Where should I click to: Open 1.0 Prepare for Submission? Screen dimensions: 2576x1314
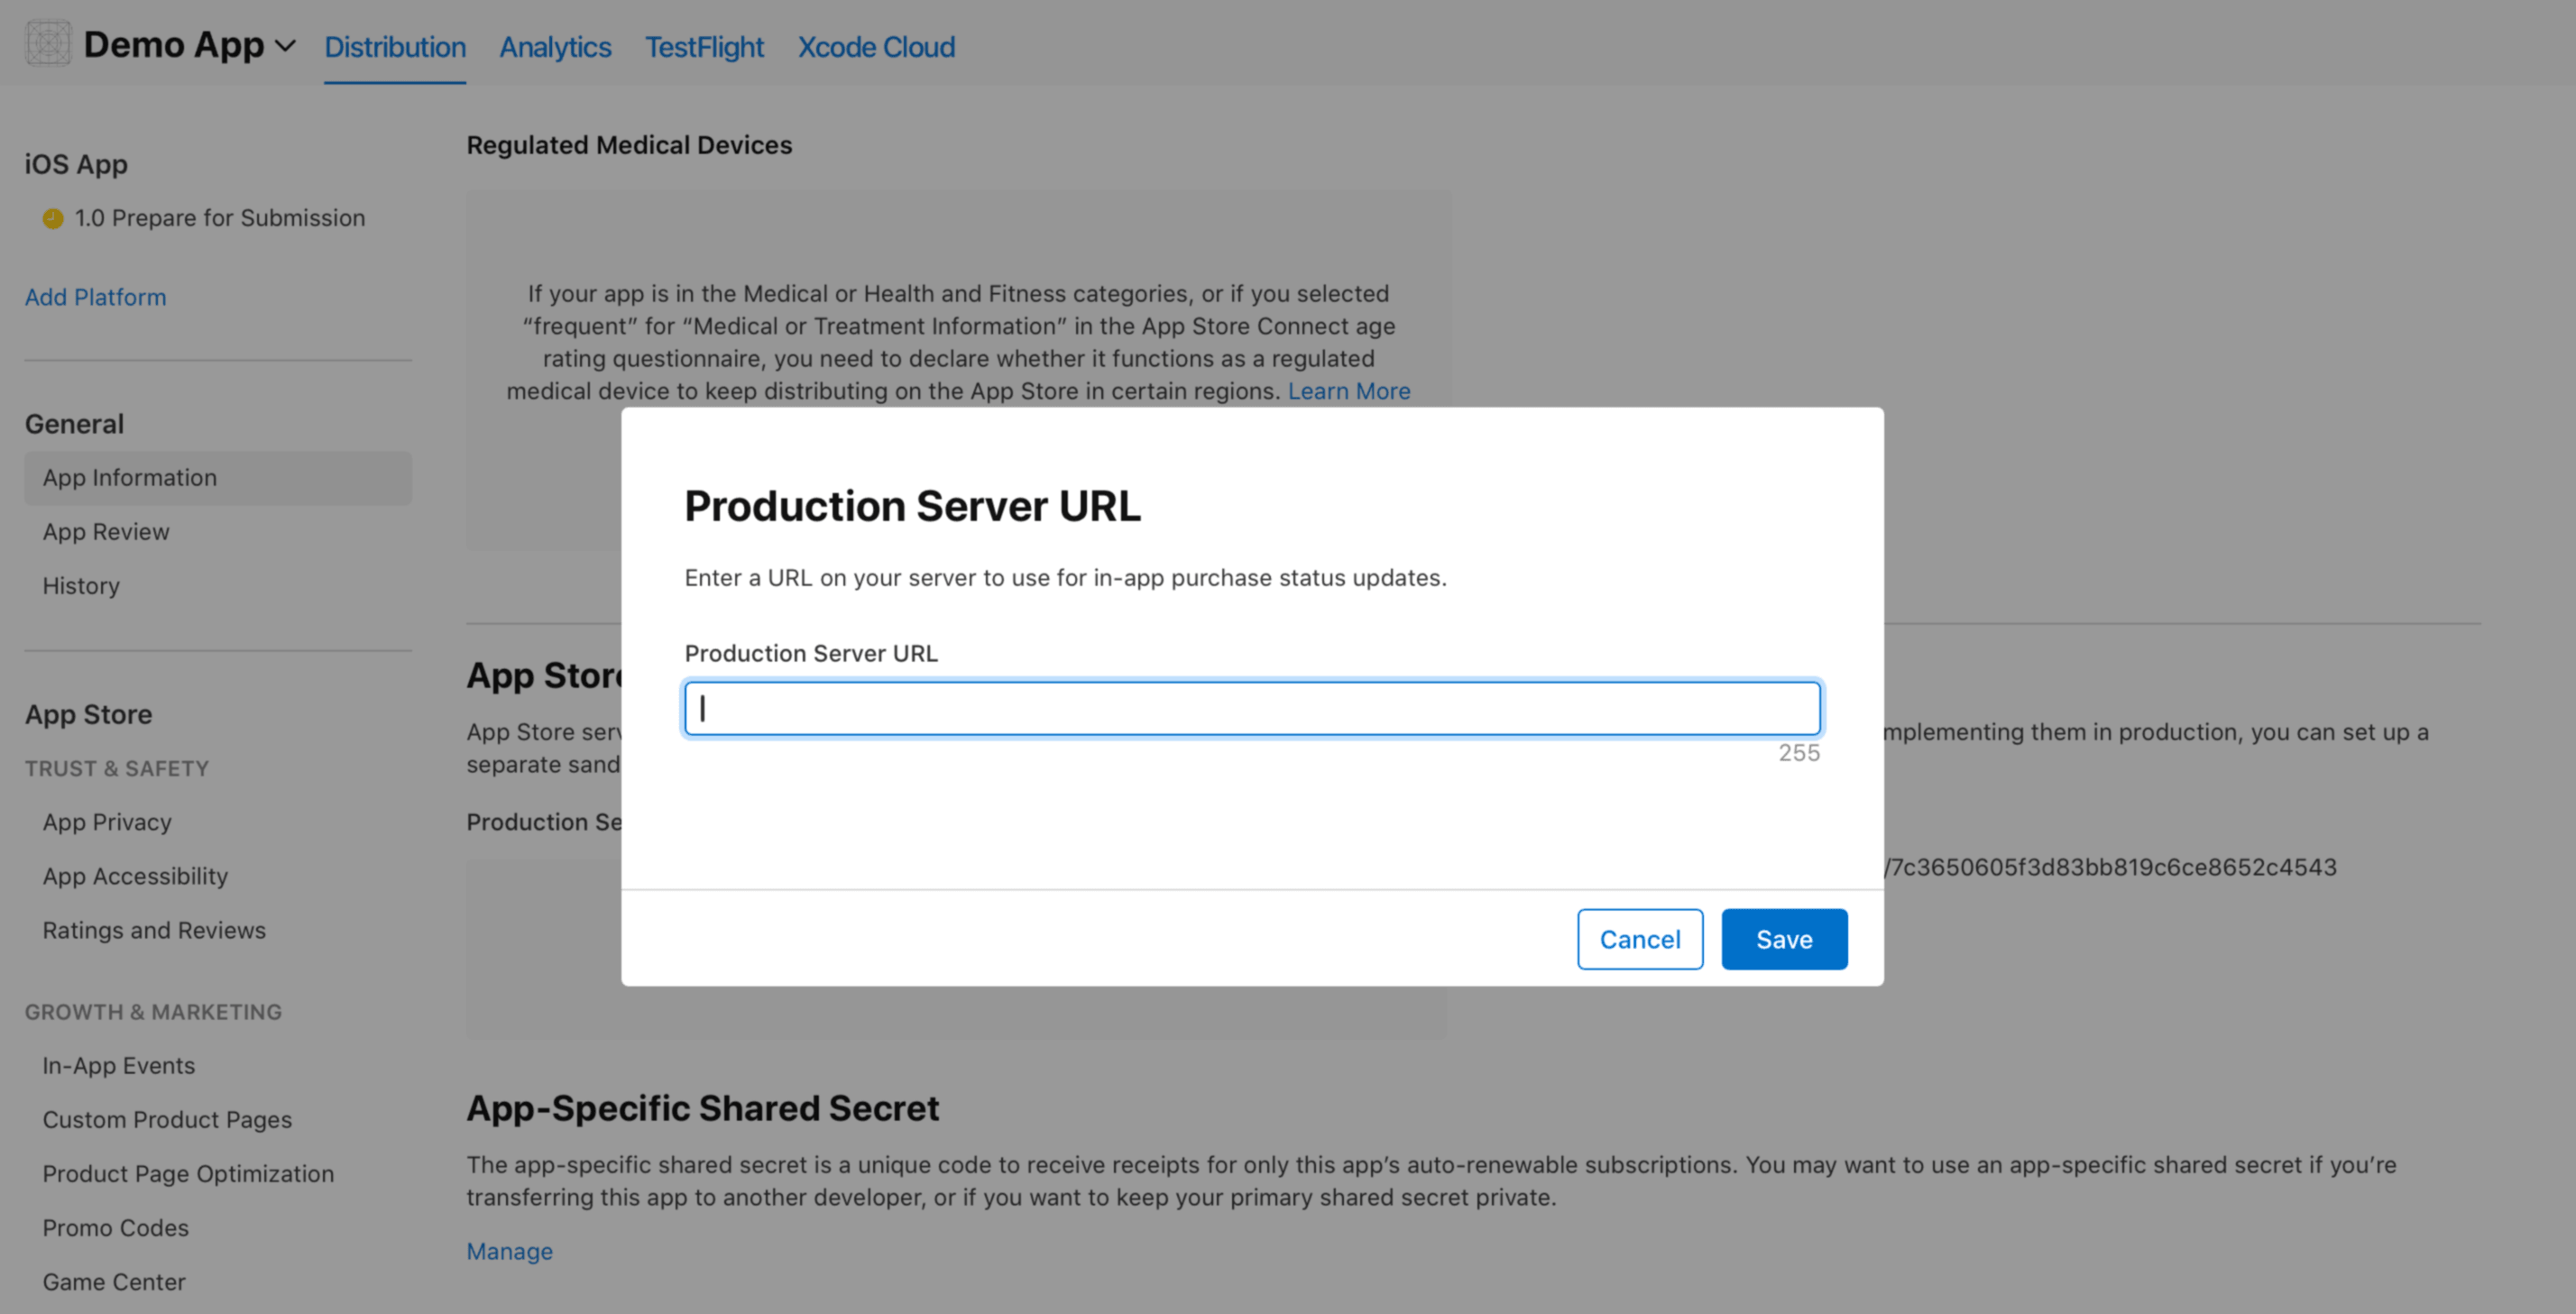pyautogui.click(x=219, y=218)
